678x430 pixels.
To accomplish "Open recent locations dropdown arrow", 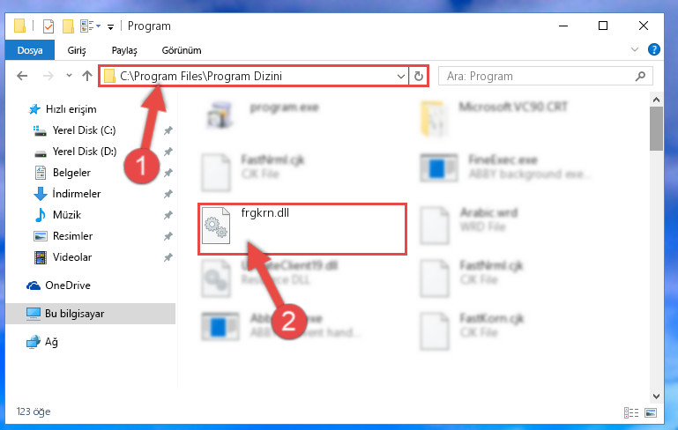I will point(69,76).
